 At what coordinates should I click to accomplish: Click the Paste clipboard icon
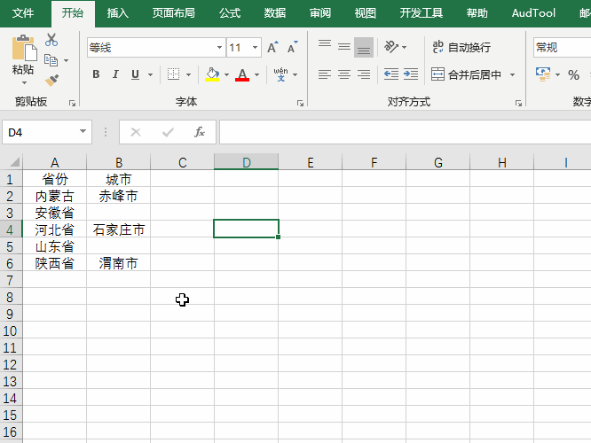24,48
